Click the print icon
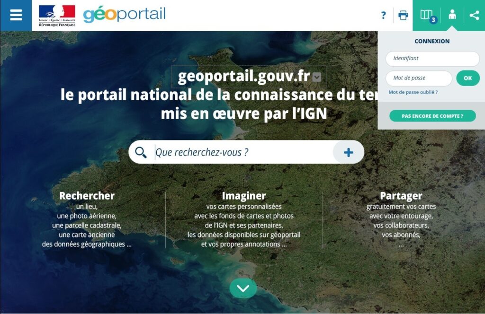The height and width of the screenshot is (314, 485). [x=403, y=15]
